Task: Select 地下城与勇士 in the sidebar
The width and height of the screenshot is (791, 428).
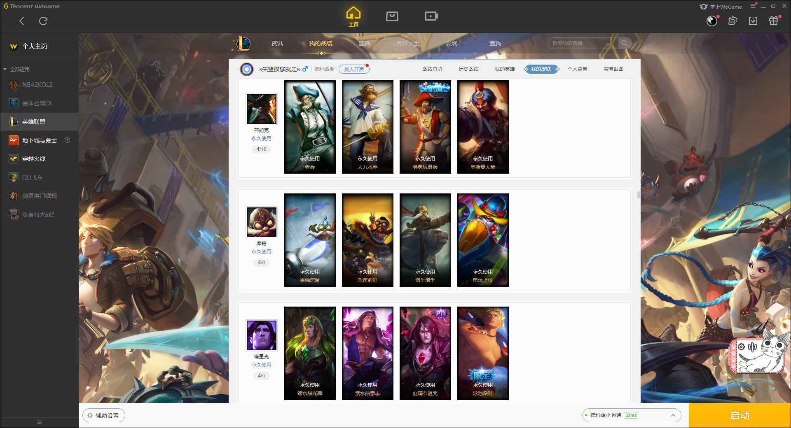Action: pos(39,140)
